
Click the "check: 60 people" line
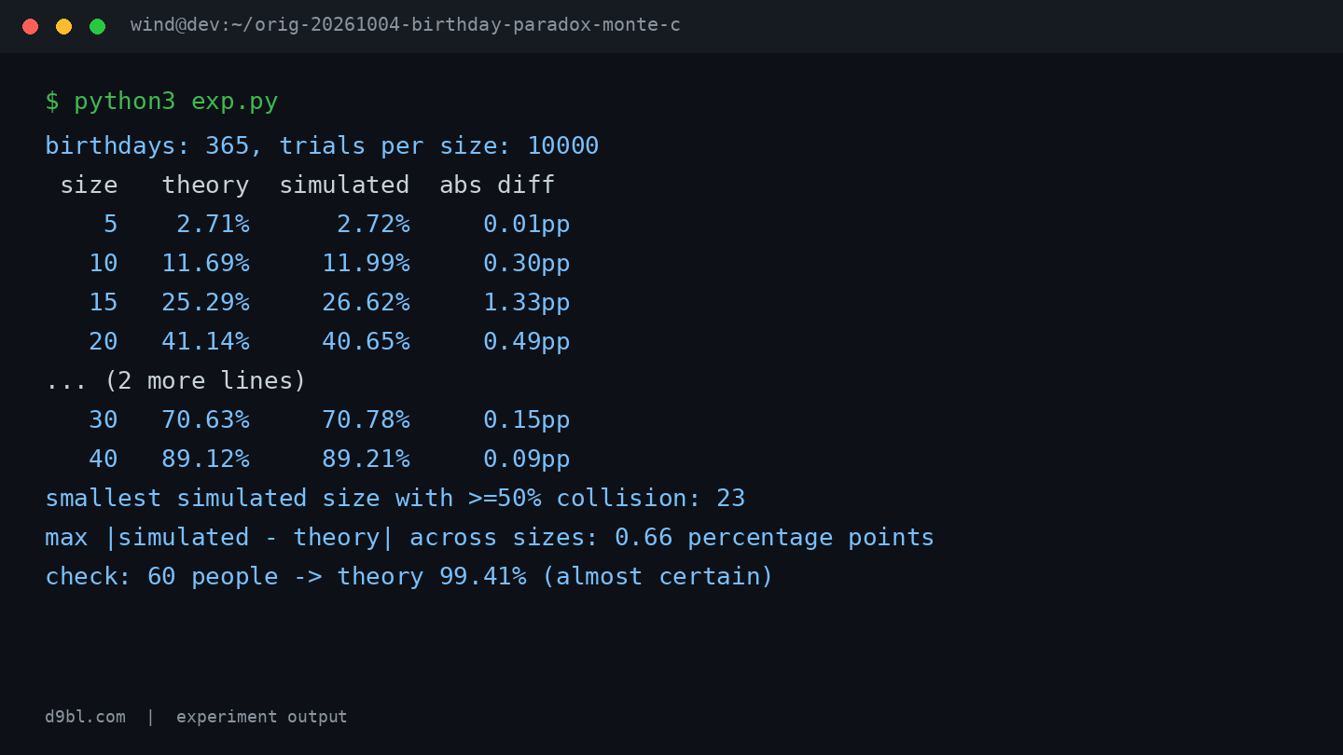click(409, 577)
